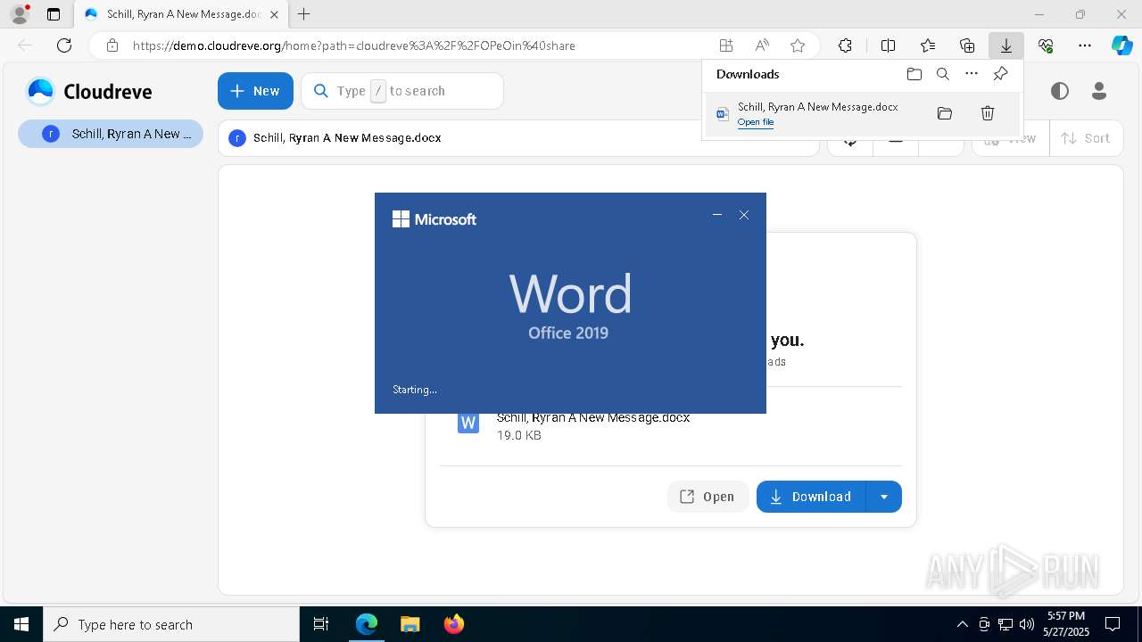Open Task View on taskbar
The width and height of the screenshot is (1142, 642).
[321, 624]
